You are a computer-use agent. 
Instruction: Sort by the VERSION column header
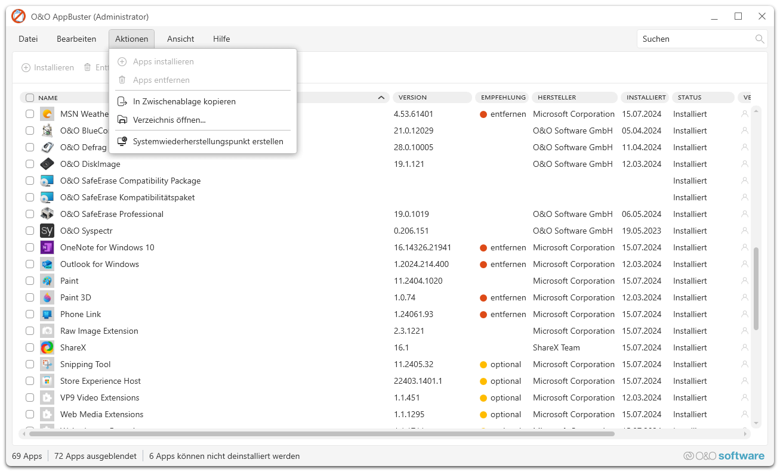coord(431,98)
